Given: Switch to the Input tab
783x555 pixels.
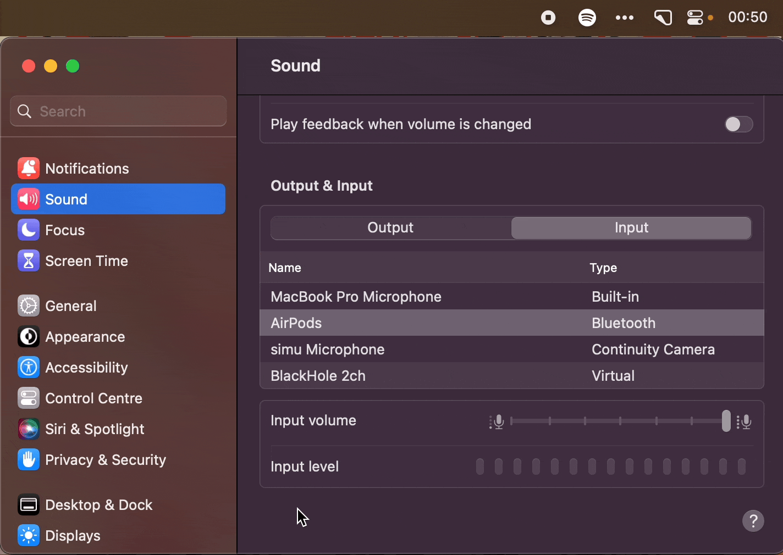Looking at the screenshot, I should (631, 227).
